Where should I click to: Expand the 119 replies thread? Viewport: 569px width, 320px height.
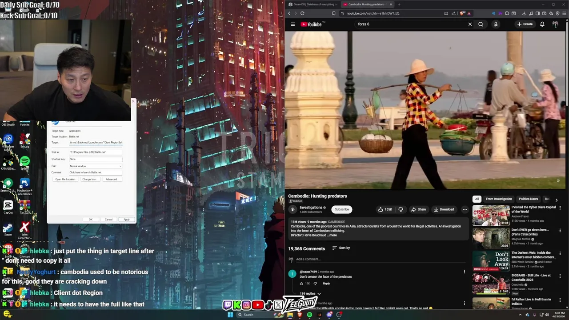[310, 294]
